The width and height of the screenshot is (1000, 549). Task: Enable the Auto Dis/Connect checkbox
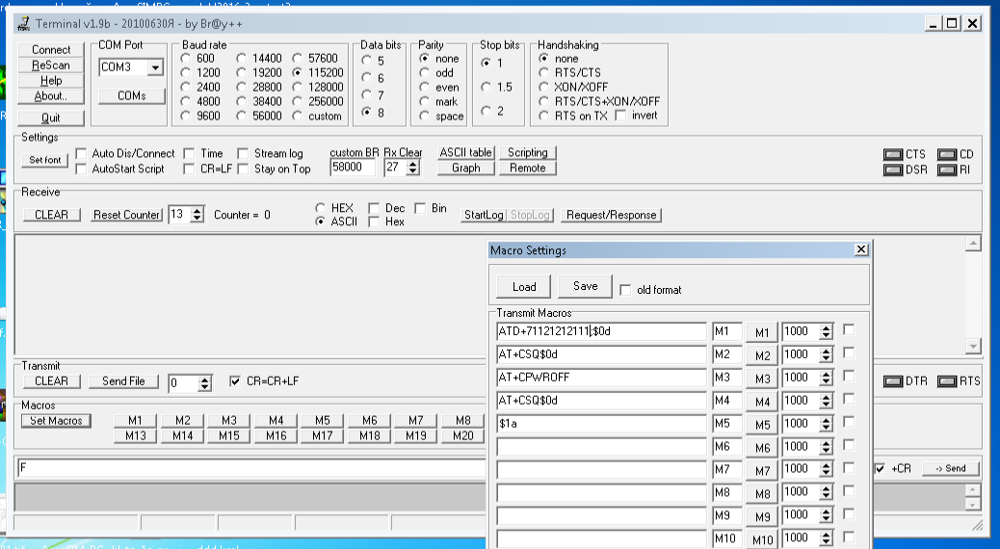pos(82,154)
